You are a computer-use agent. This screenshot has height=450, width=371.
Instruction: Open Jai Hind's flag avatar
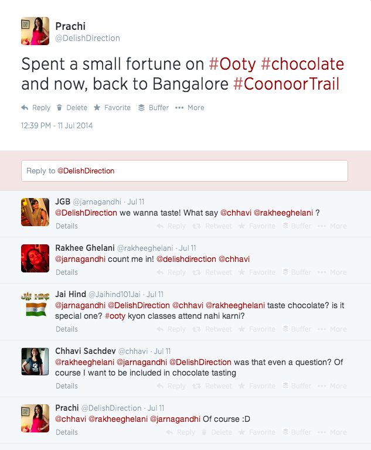point(35,304)
